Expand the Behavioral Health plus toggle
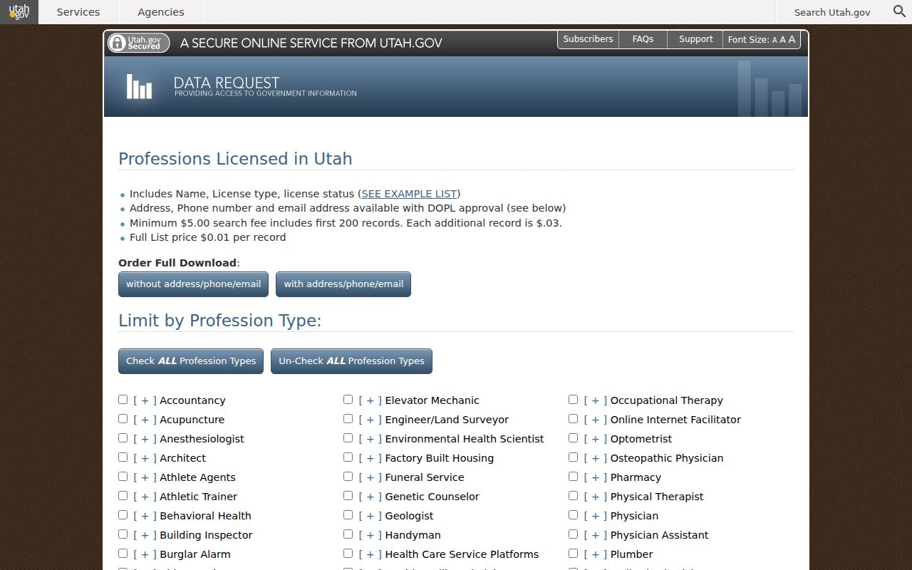Image resolution: width=912 pixels, height=570 pixels. point(145,516)
